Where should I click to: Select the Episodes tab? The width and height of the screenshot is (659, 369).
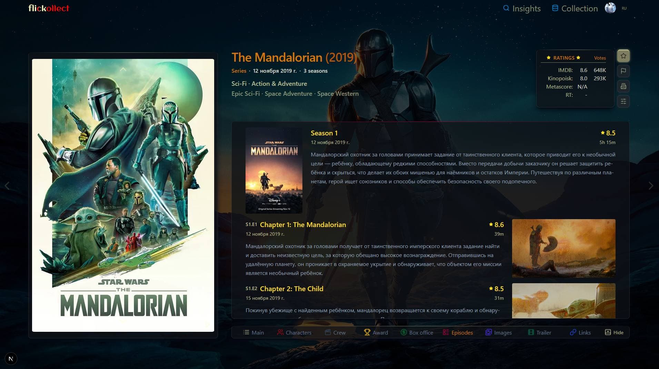point(458,332)
